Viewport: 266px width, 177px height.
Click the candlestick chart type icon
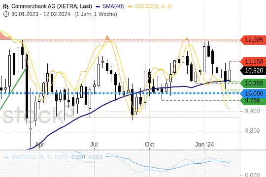(5, 6)
